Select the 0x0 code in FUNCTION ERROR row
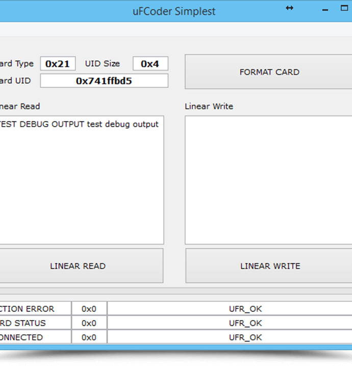 coord(89,309)
